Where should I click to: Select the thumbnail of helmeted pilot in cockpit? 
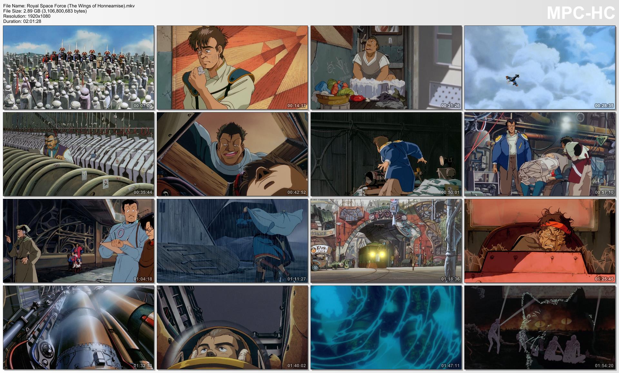[x=232, y=328]
